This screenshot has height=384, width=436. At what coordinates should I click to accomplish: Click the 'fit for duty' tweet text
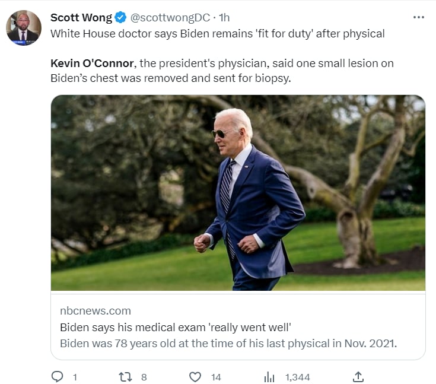[218, 34]
